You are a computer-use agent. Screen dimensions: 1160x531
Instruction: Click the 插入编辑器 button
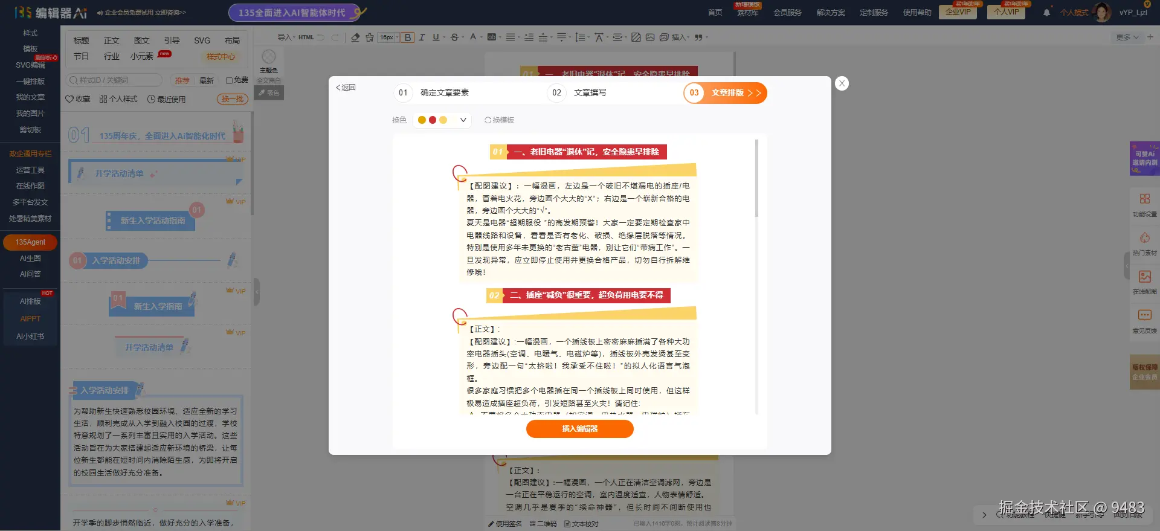tap(580, 429)
